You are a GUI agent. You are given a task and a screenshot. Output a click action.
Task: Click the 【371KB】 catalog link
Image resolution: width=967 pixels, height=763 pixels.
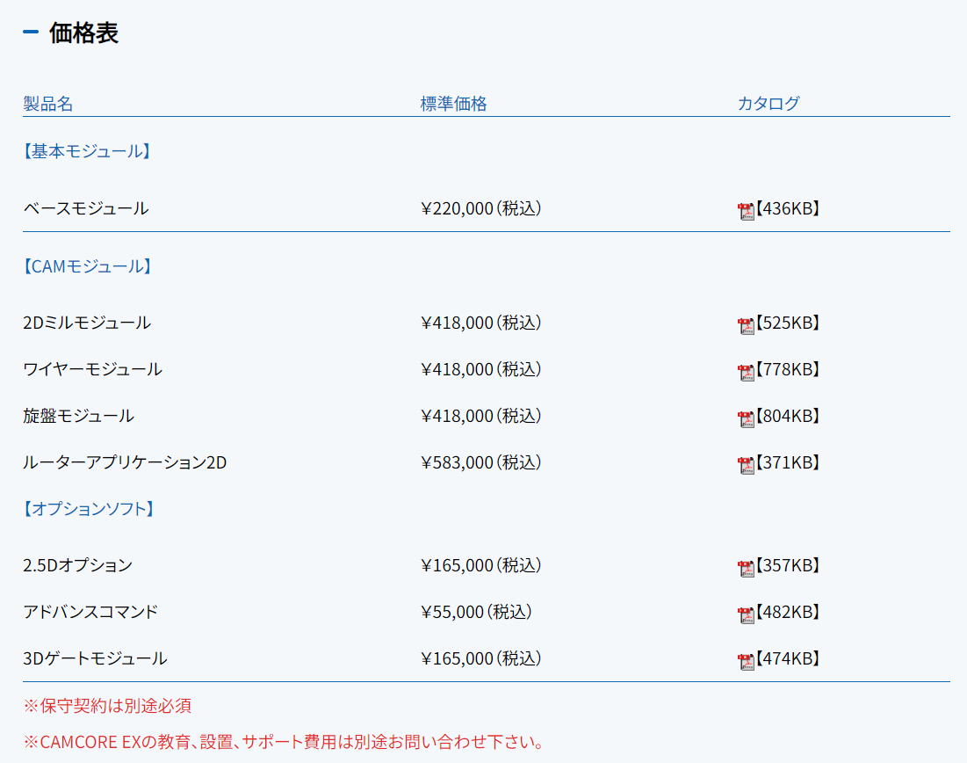coord(788,463)
